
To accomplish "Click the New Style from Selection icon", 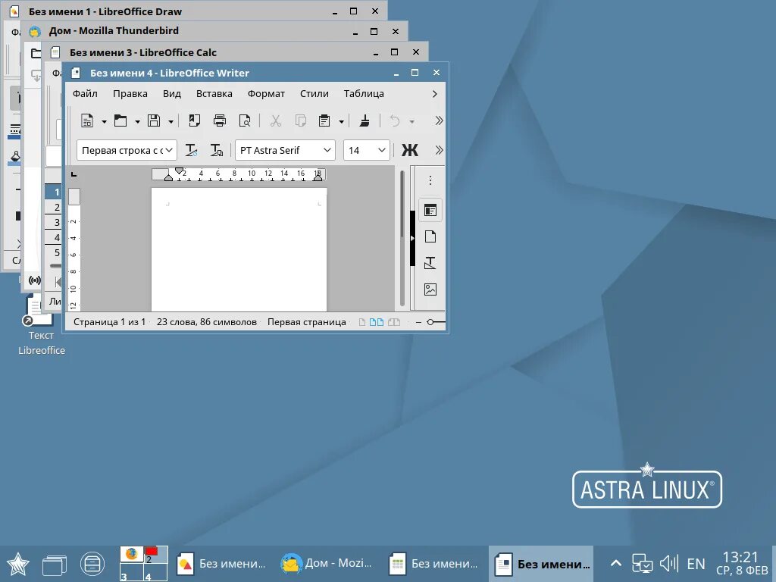I will pyautogui.click(x=216, y=150).
